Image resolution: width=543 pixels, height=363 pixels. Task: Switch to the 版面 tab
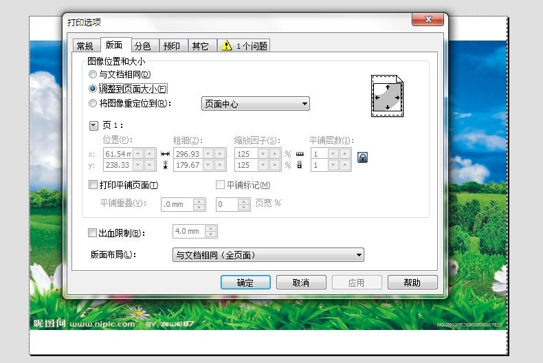[115, 45]
